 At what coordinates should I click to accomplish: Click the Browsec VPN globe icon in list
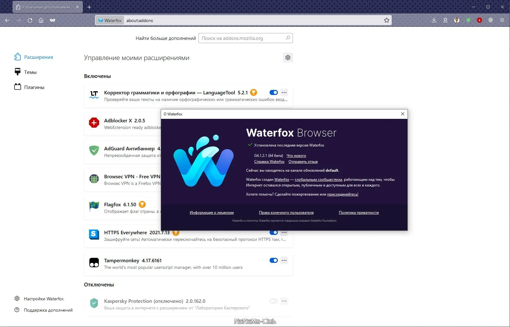94,179
